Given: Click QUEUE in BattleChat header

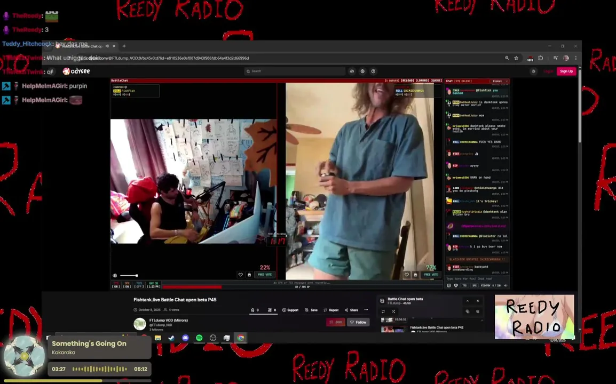Looking at the screenshot, I should pyautogui.click(x=436, y=81).
